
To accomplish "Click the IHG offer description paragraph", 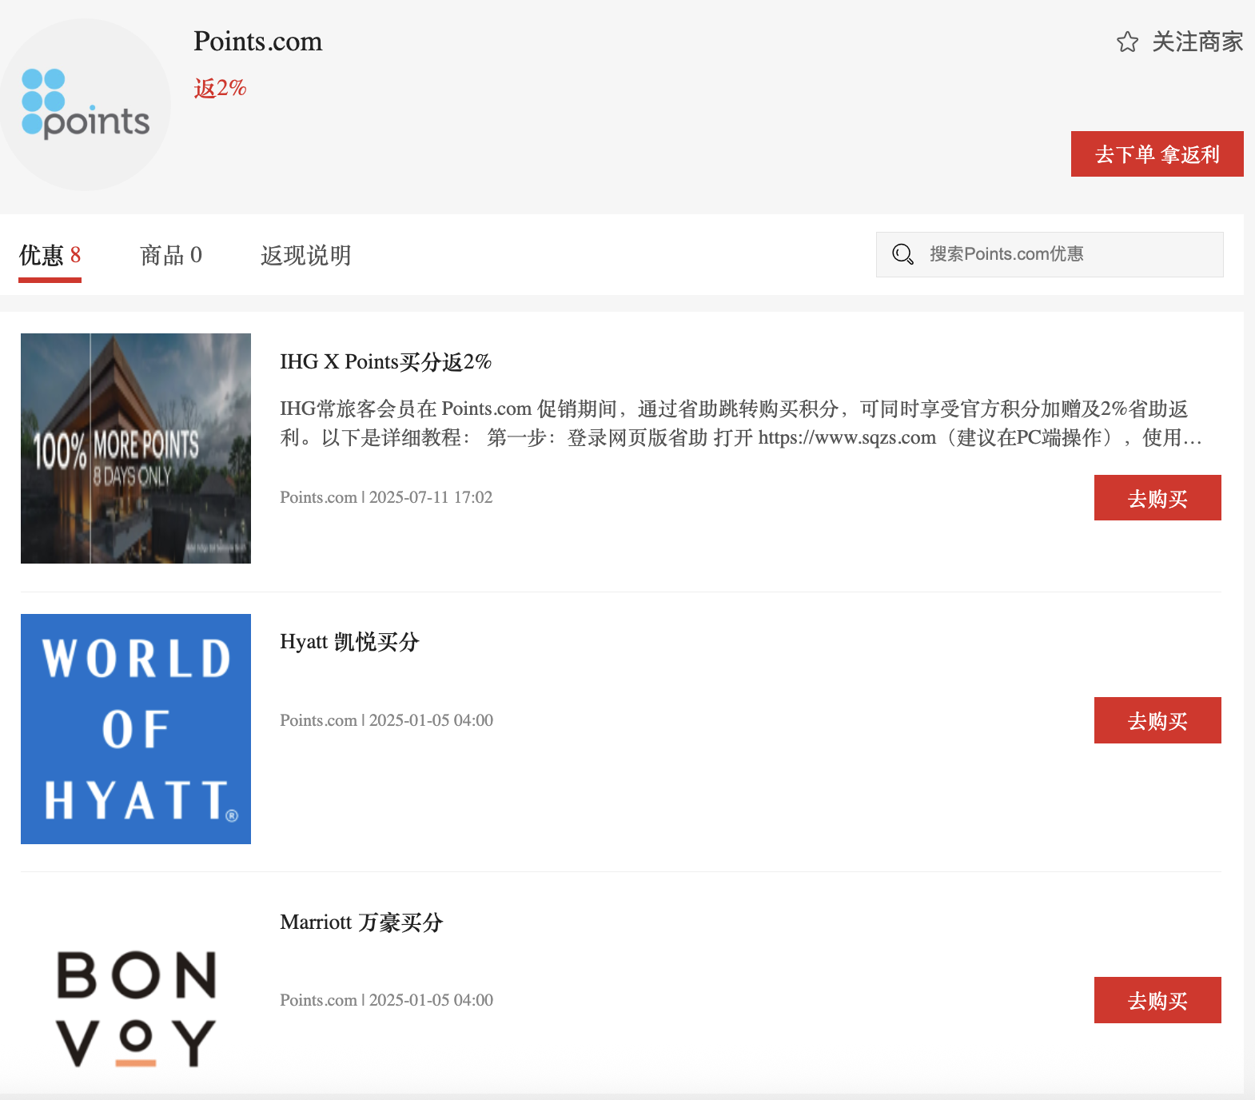I will tap(741, 424).
